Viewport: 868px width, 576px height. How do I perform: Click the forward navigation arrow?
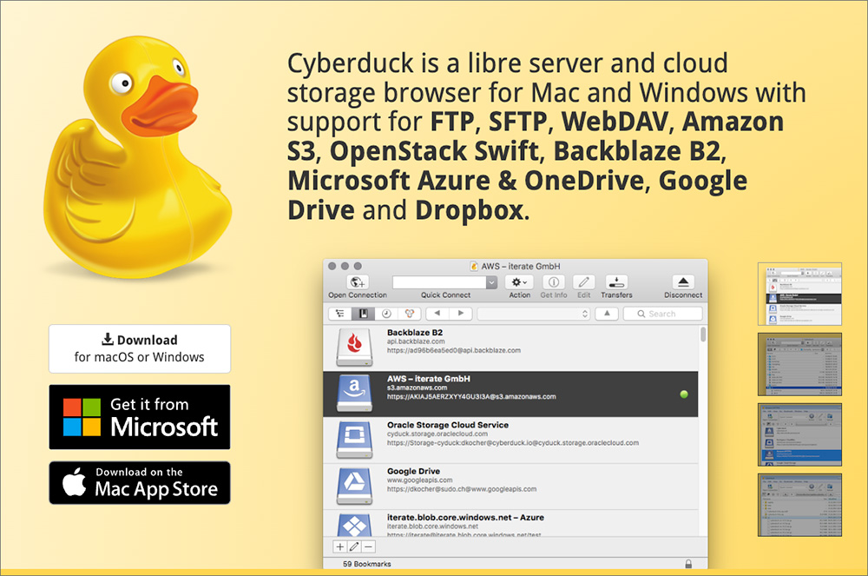[461, 313]
